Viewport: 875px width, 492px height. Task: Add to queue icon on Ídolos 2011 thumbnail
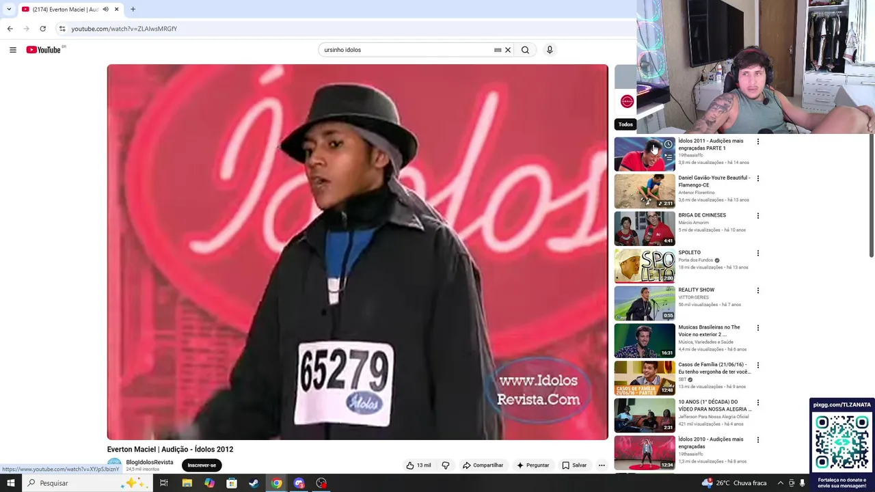[668, 156]
